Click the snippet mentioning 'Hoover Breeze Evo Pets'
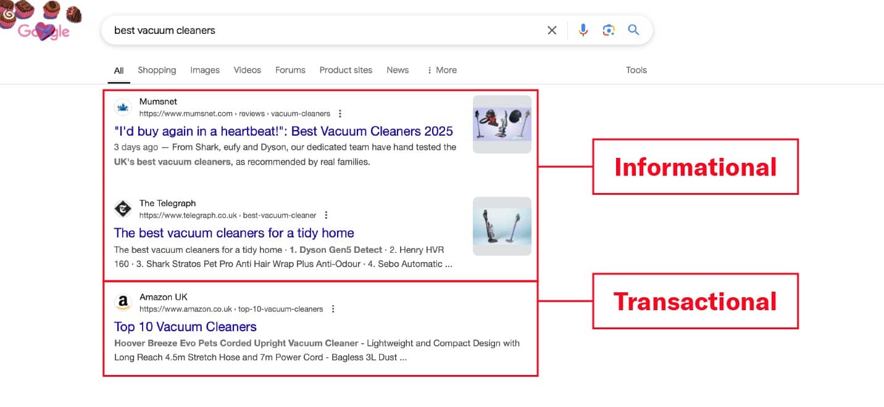 coord(317,350)
